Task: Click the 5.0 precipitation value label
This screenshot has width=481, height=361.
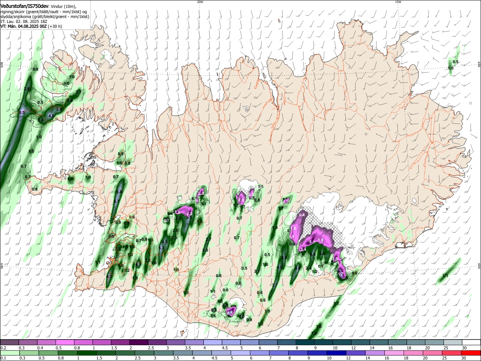Action: 119,192
